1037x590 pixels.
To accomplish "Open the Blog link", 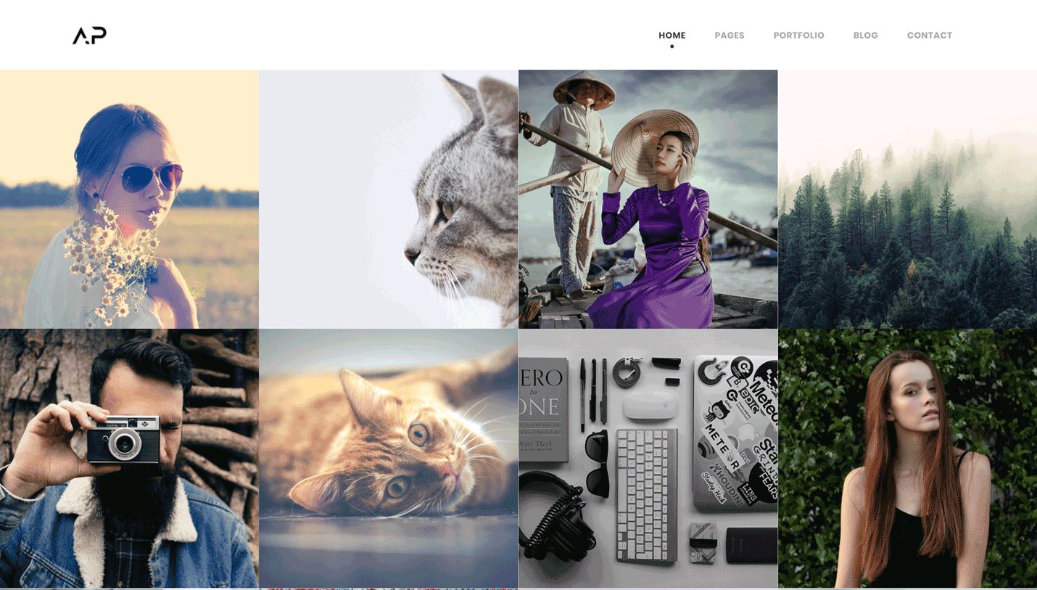I will point(865,35).
